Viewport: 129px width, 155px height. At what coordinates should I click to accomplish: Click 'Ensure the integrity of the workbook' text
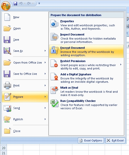(87, 80)
